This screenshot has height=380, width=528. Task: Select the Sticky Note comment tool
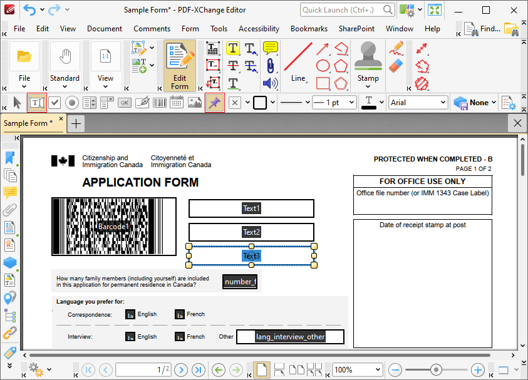pos(270,48)
